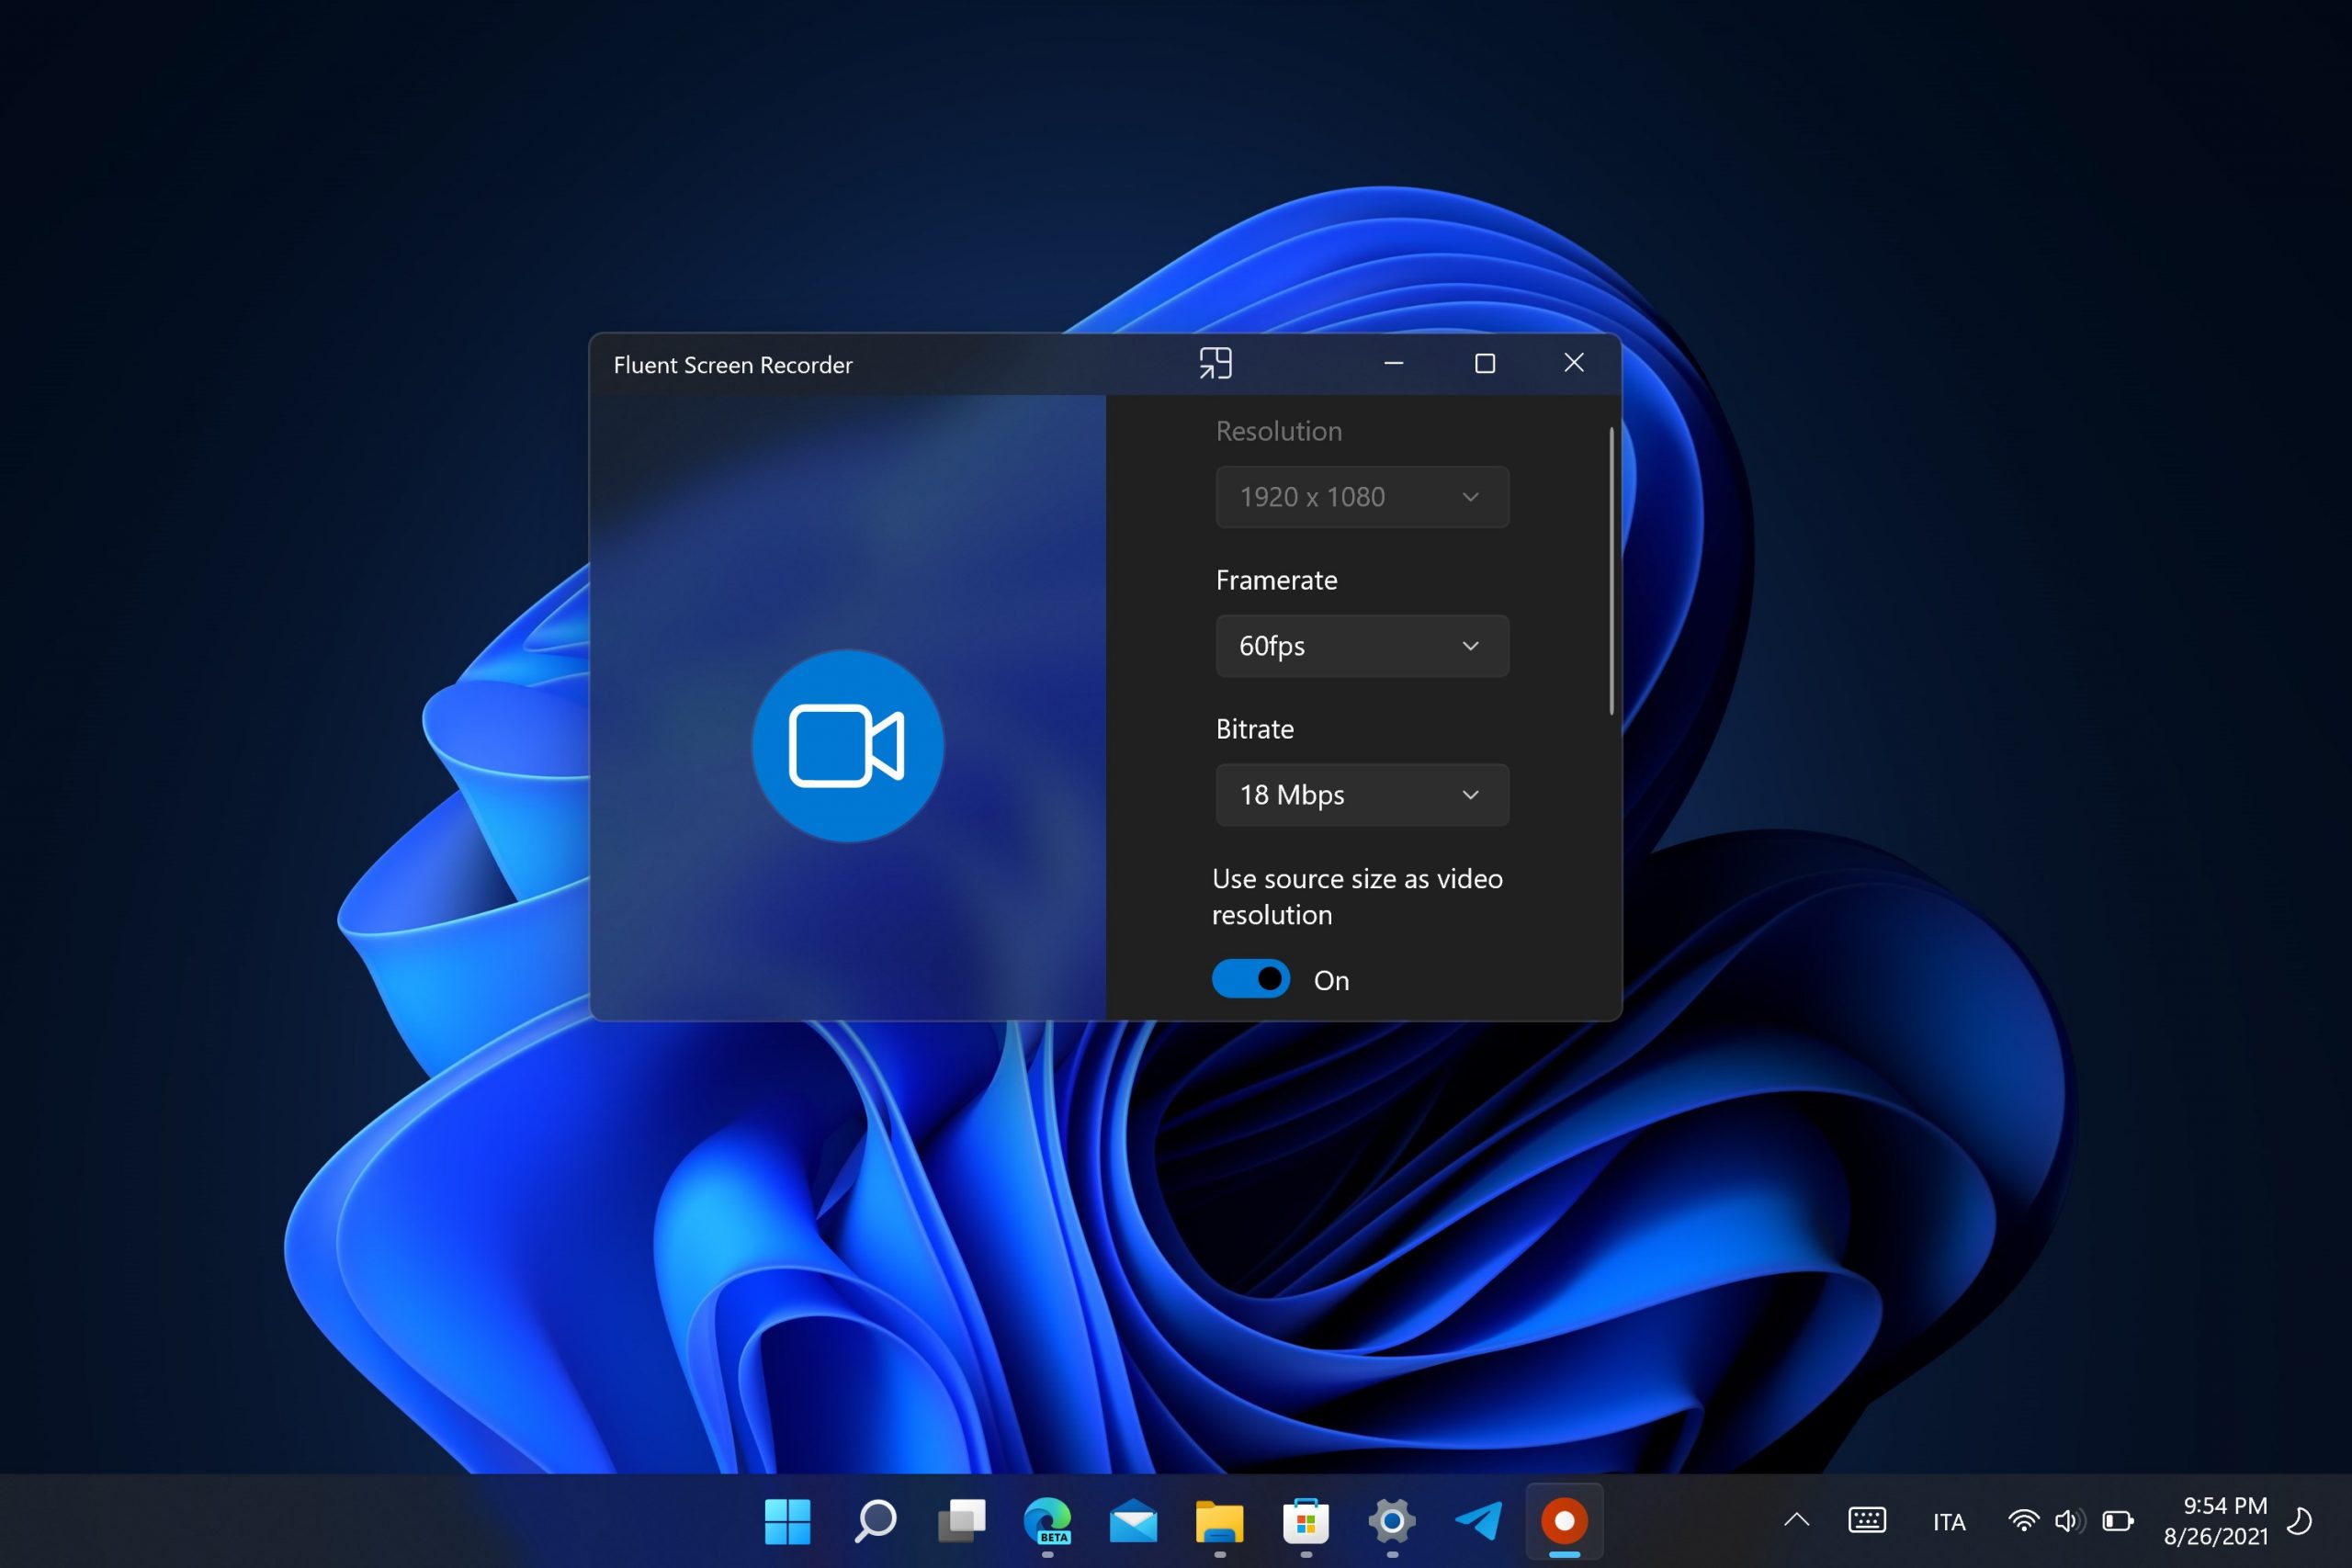
Task: Open File Explorer from the taskbar
Action: click(x=1219, y=1522)
